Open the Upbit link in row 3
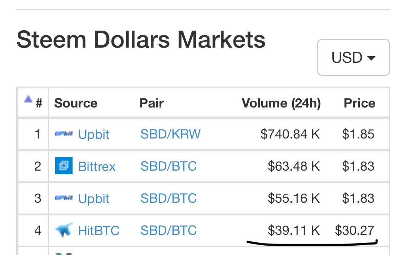The image size is (406, 255). click(x=94, y=199)
